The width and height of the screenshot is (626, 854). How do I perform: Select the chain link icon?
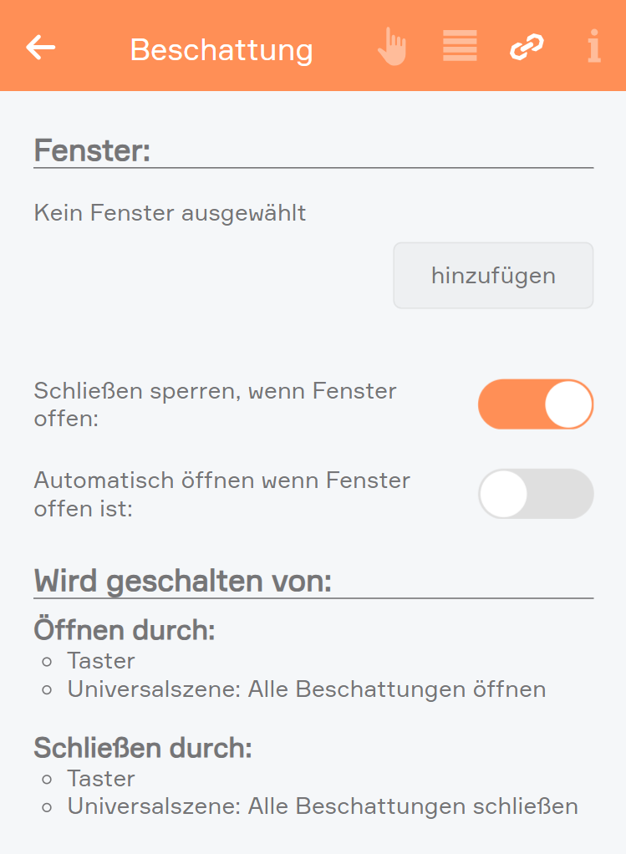click(x=527, y=46)
